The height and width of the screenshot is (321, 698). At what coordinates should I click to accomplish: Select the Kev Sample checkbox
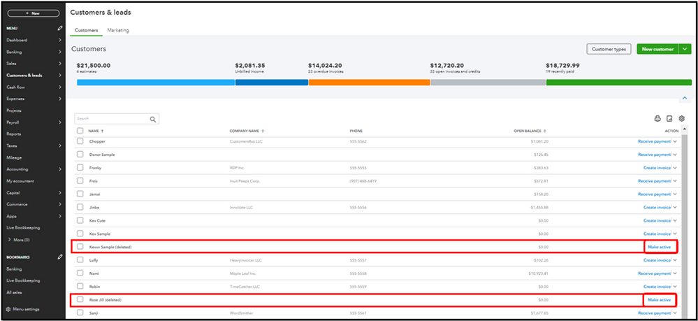click(x=80, y=234)
